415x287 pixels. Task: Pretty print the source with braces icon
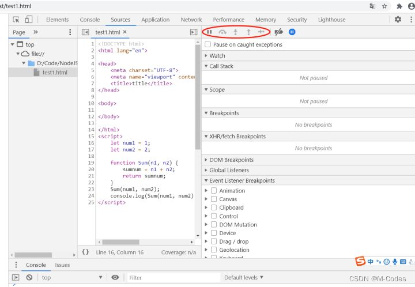click(x=85, y=252)
